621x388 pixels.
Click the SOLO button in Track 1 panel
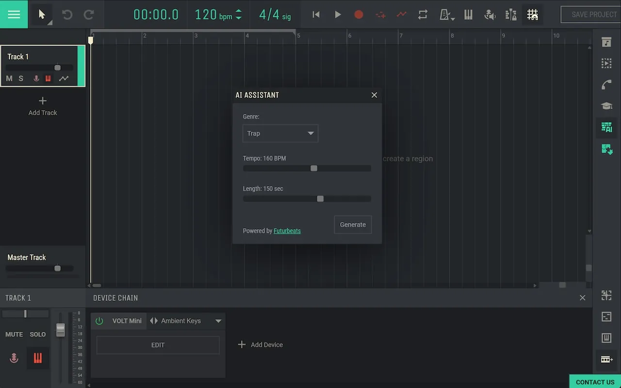pos(38,334)
